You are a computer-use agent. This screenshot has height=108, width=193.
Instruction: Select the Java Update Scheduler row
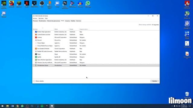click(x=96, y=49)
